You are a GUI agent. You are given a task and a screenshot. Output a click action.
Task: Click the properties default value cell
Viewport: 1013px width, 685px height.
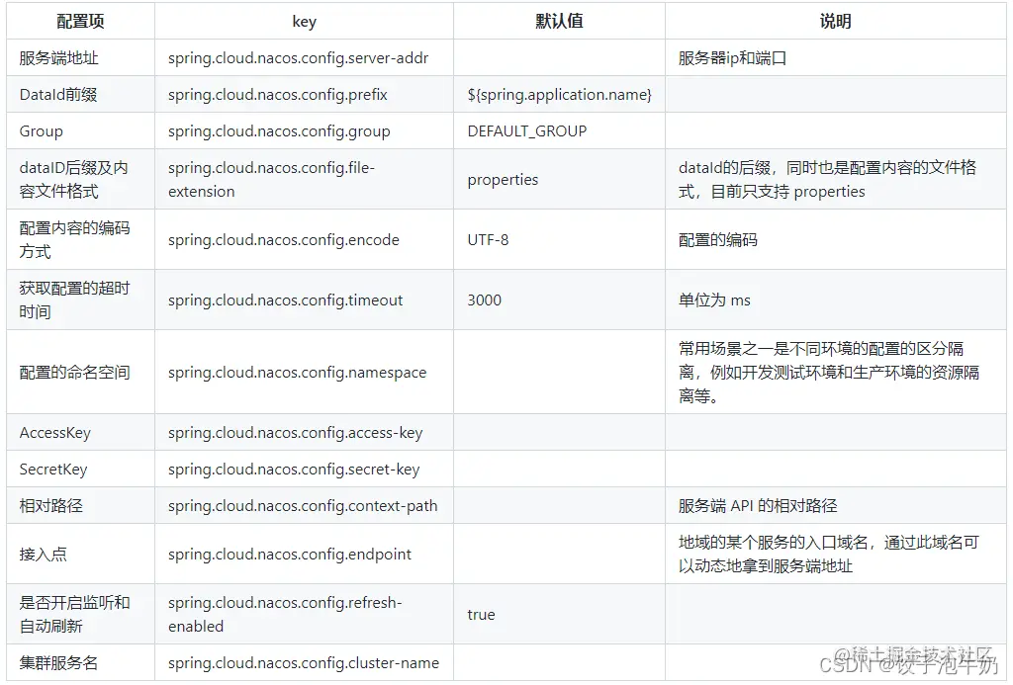pos(501,180)
